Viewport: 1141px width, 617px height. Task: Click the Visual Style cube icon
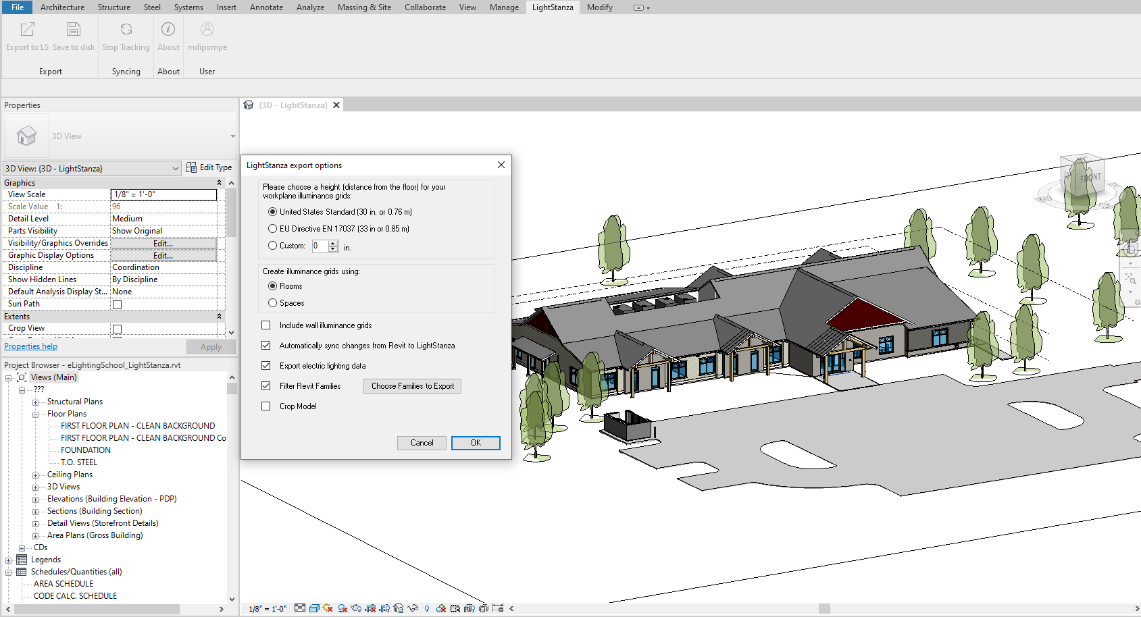(314, 608)
